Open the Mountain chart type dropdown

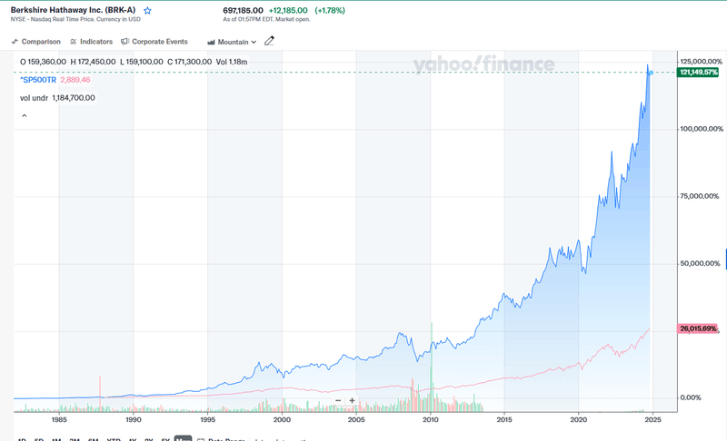coord(232,42)
